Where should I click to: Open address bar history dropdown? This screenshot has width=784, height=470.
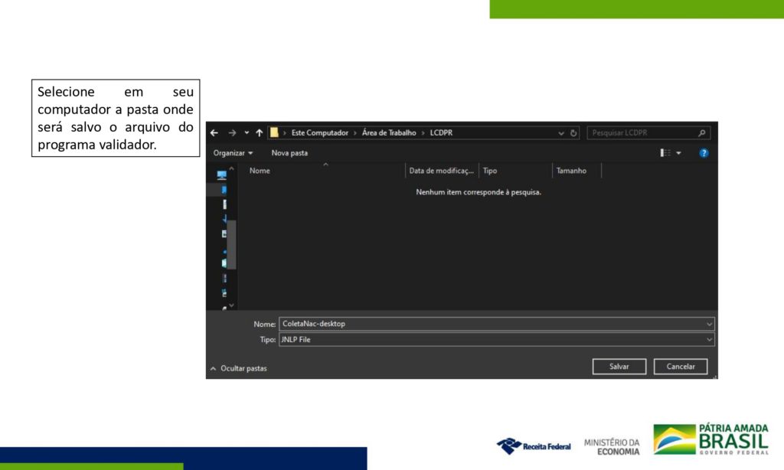tap(561, 133)
